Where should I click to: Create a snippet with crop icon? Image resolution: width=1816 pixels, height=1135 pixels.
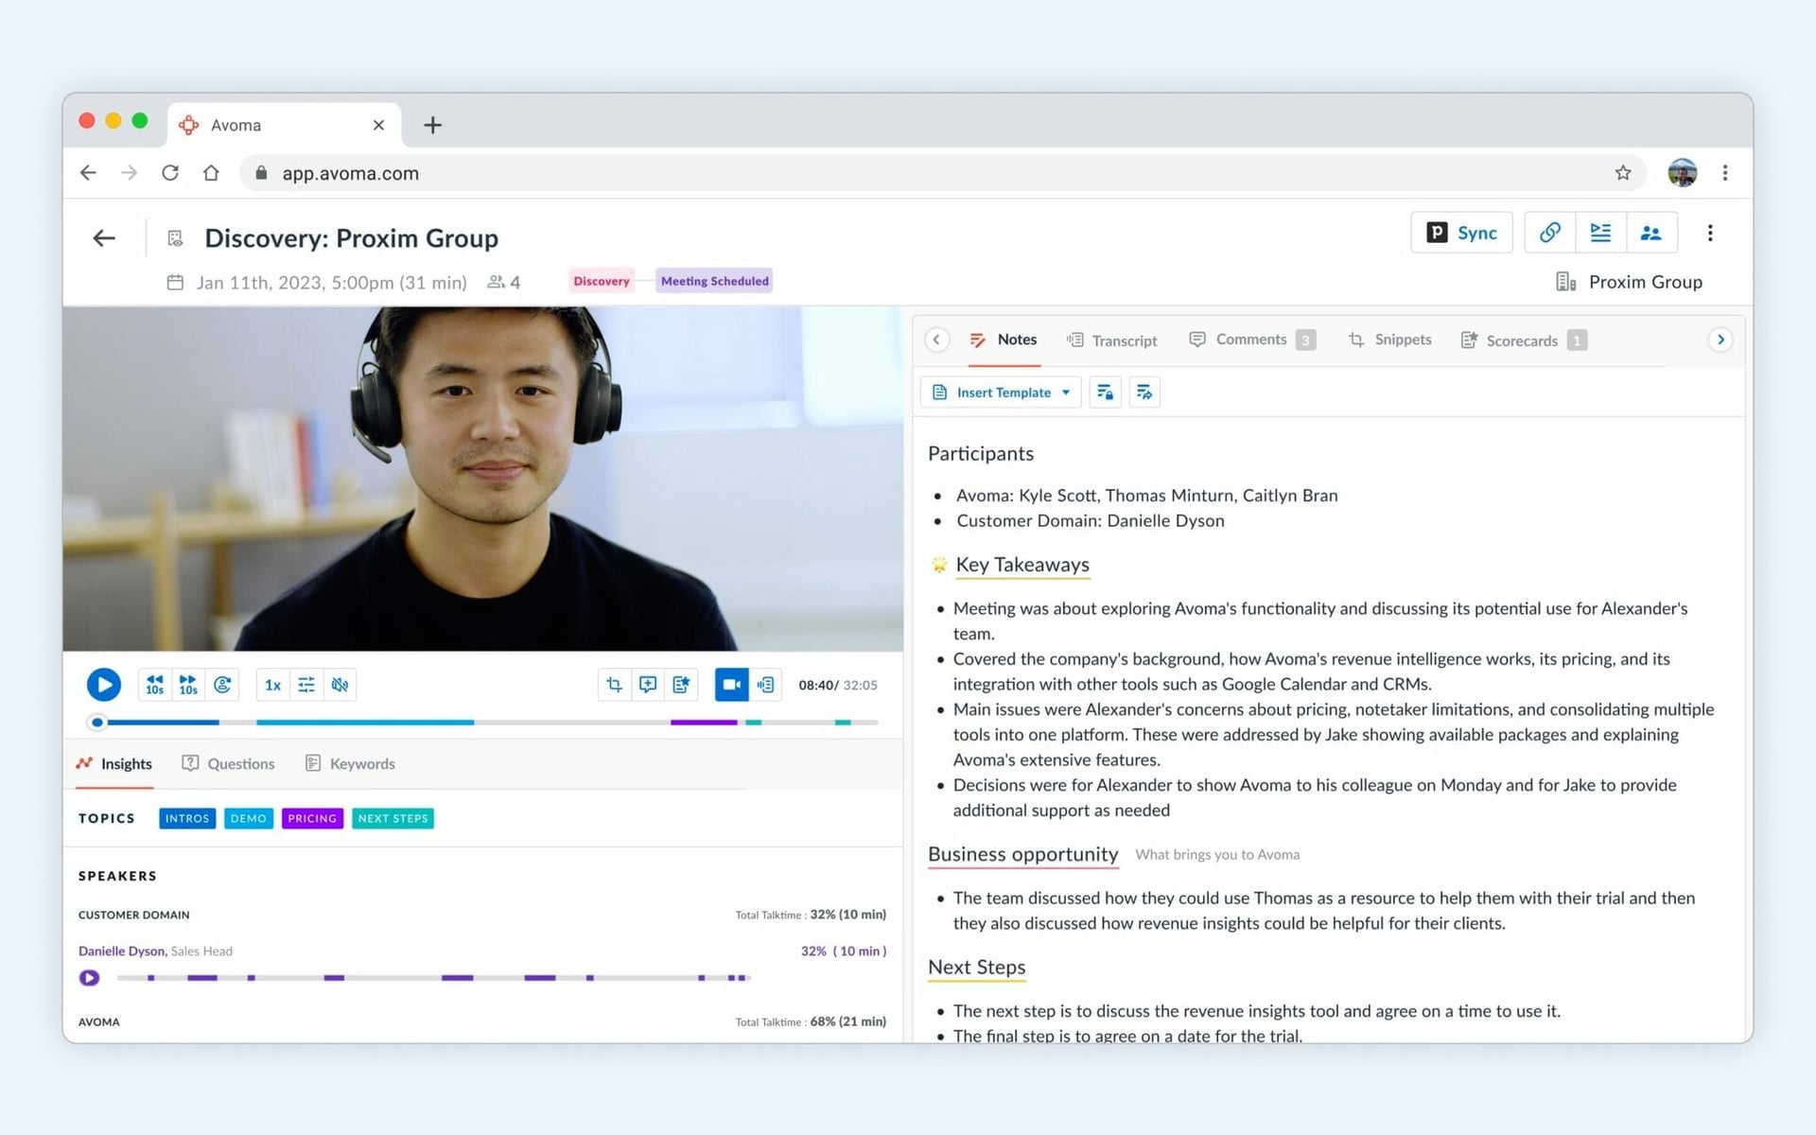[614, 685]
